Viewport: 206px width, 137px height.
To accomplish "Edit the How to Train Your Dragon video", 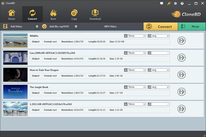I will 182,75.
